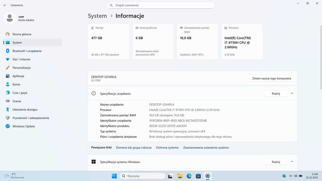Click the Windows Update sync icon

[8, 126]
